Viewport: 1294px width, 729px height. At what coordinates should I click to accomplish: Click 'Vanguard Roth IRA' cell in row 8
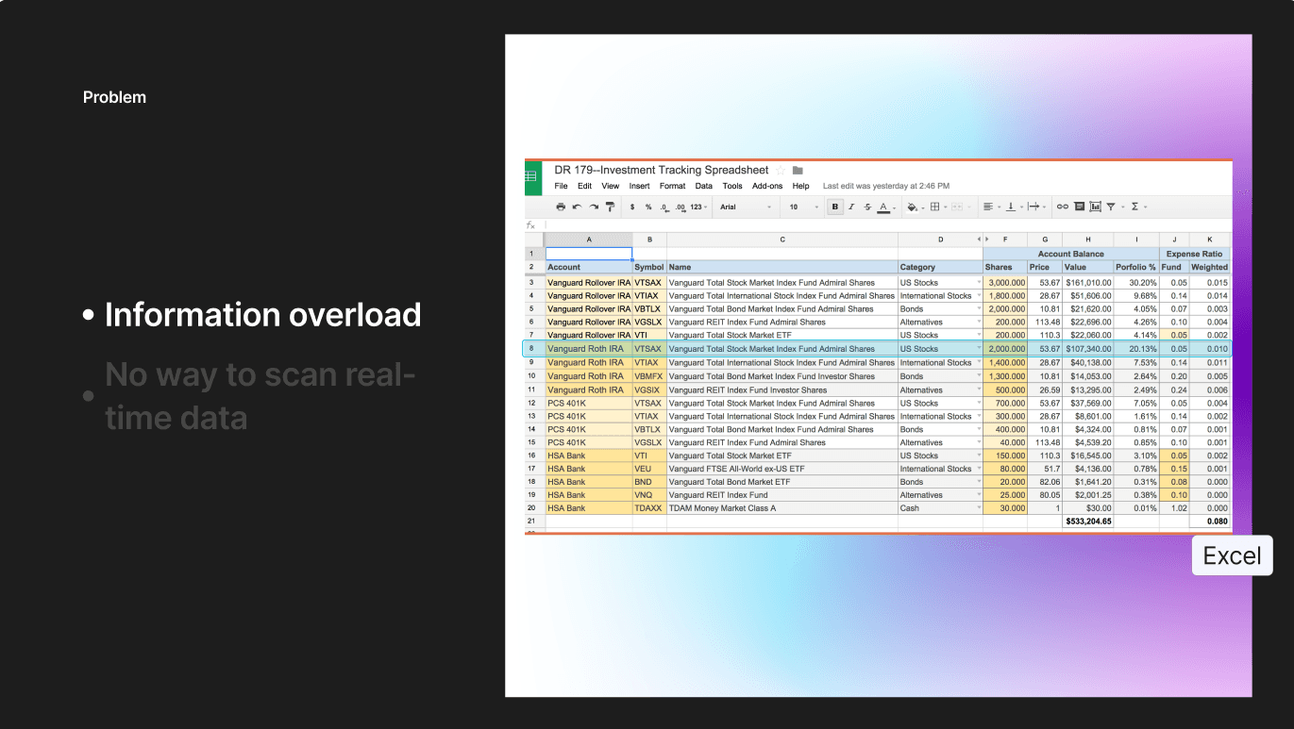589,349
